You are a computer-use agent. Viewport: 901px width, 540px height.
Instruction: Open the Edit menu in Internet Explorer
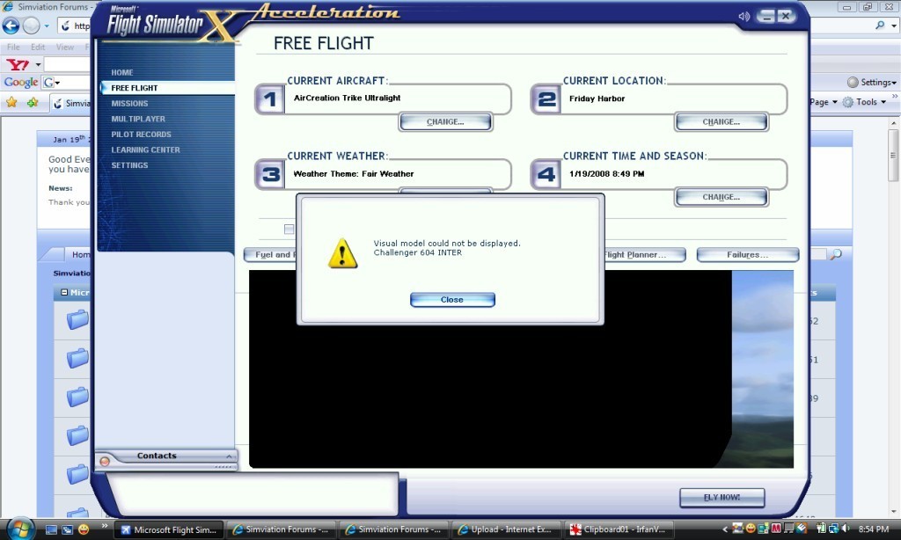pos(38,47)
